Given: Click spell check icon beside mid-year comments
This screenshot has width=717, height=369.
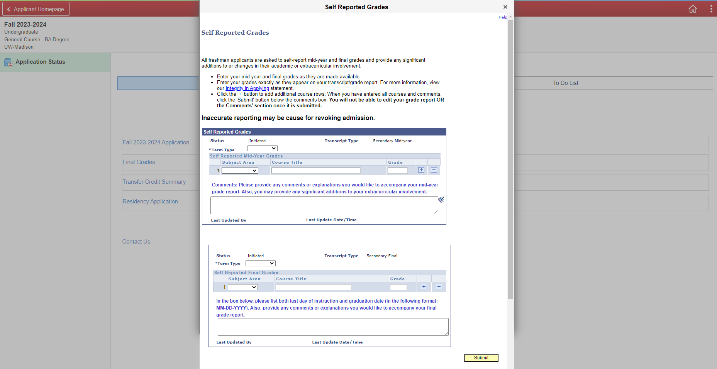Looking at the screenshot, I should (441, 199).
